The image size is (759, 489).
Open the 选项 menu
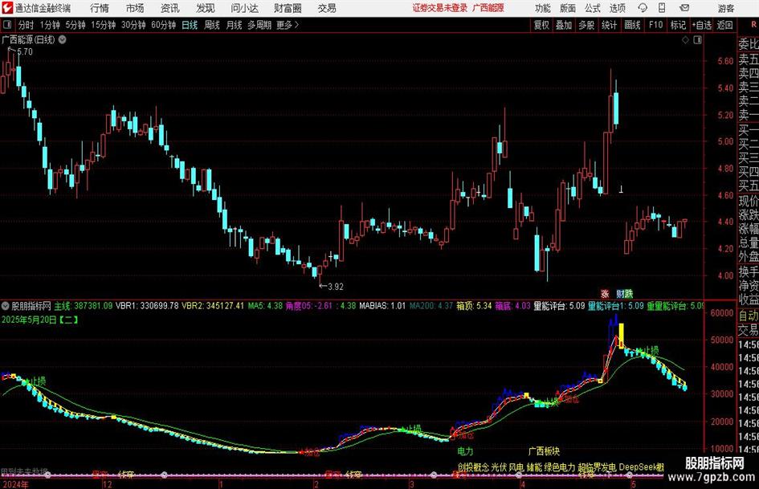point(618,8)
